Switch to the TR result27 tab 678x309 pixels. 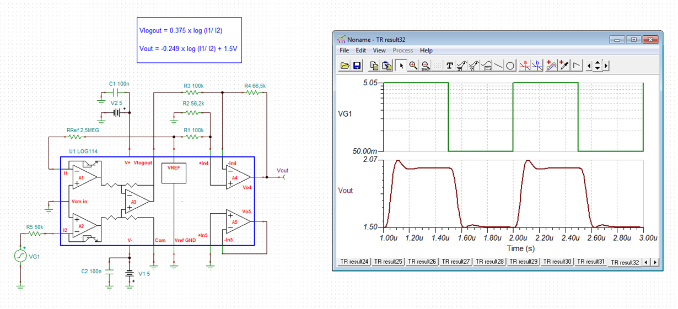coord(456,262)
